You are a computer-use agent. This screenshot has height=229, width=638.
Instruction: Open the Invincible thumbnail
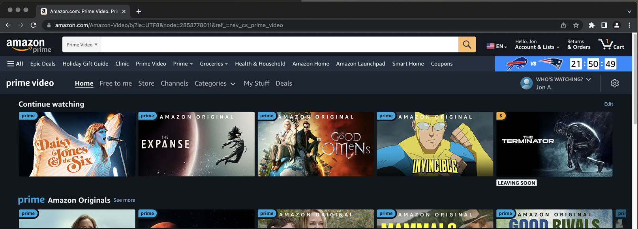[x=435, y=144]
